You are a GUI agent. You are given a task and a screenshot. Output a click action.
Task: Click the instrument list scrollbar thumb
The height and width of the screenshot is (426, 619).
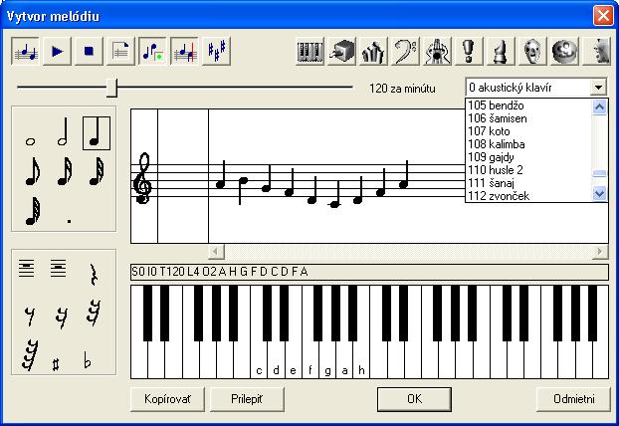(x=600, y=173)
